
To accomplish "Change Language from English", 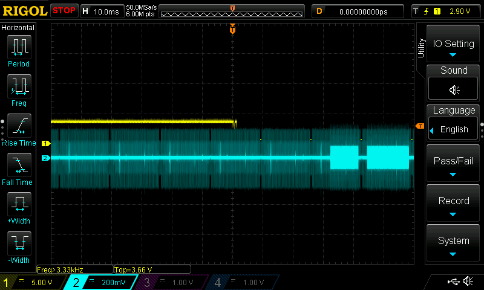I will point(454,129).
